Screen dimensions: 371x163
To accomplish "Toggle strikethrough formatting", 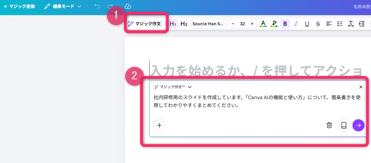I will (318, 24).
